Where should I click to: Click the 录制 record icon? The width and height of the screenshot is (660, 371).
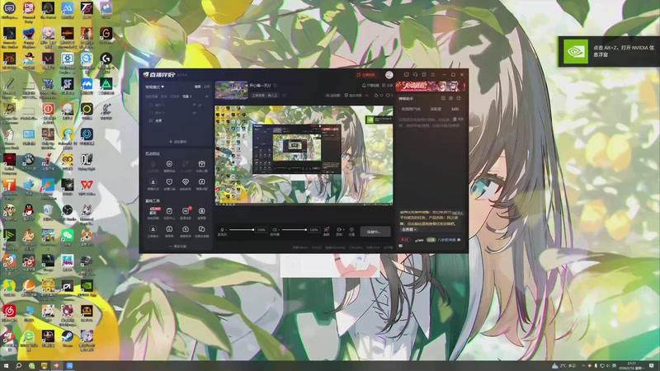coord(338,230)
